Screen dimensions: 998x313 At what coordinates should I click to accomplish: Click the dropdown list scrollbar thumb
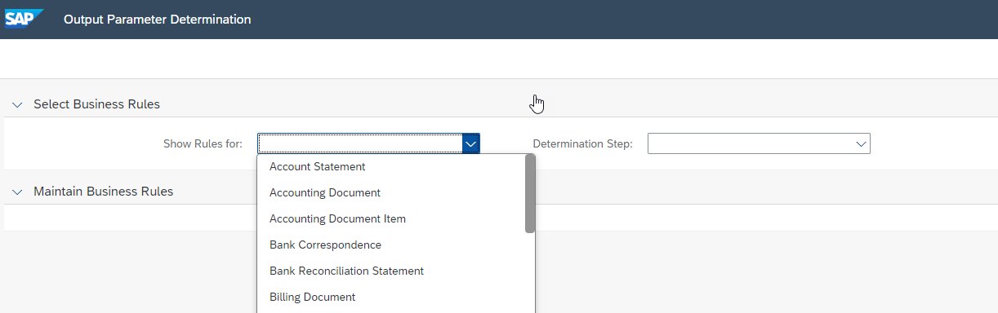coord(530,193)
